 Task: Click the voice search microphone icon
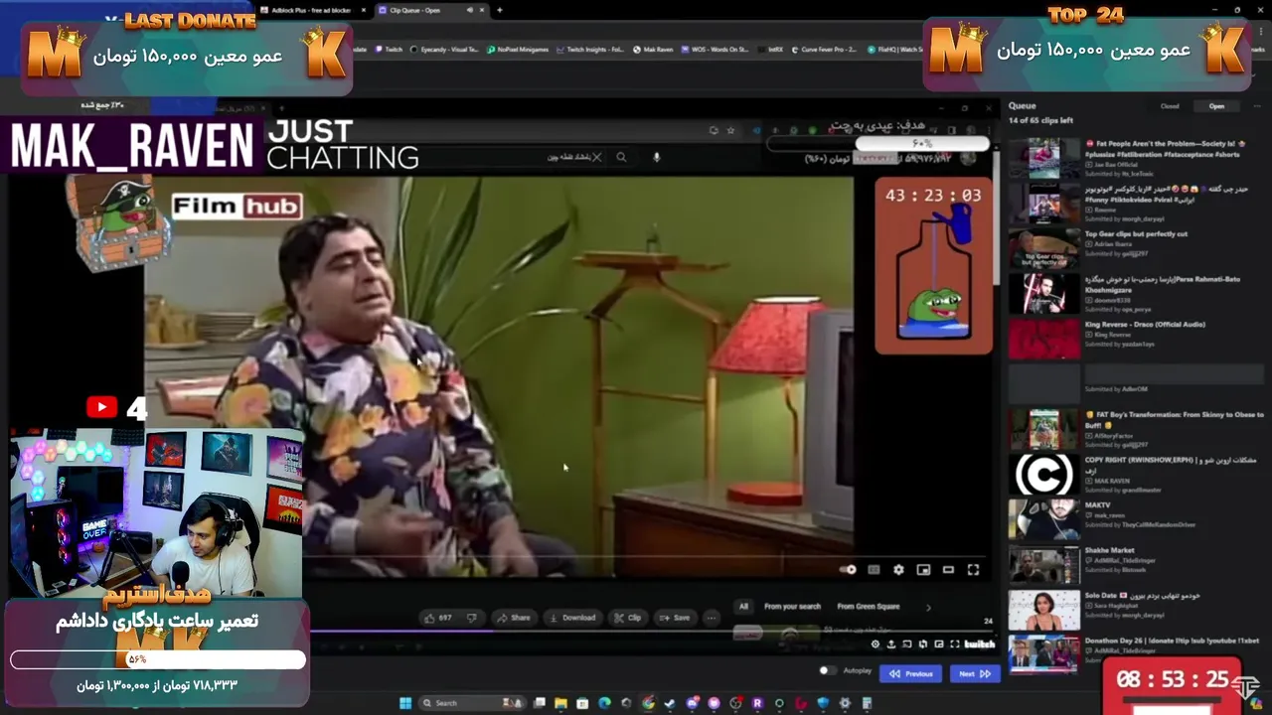click(656, 157)
